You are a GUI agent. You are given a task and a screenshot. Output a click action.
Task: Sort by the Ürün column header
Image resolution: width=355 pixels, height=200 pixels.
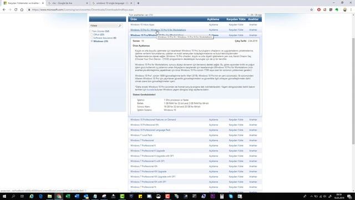pyautogui.click(x=134, y=19)
